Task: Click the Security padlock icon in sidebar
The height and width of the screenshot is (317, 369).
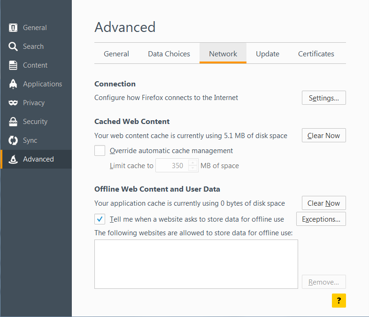Action: pos(13,122)
